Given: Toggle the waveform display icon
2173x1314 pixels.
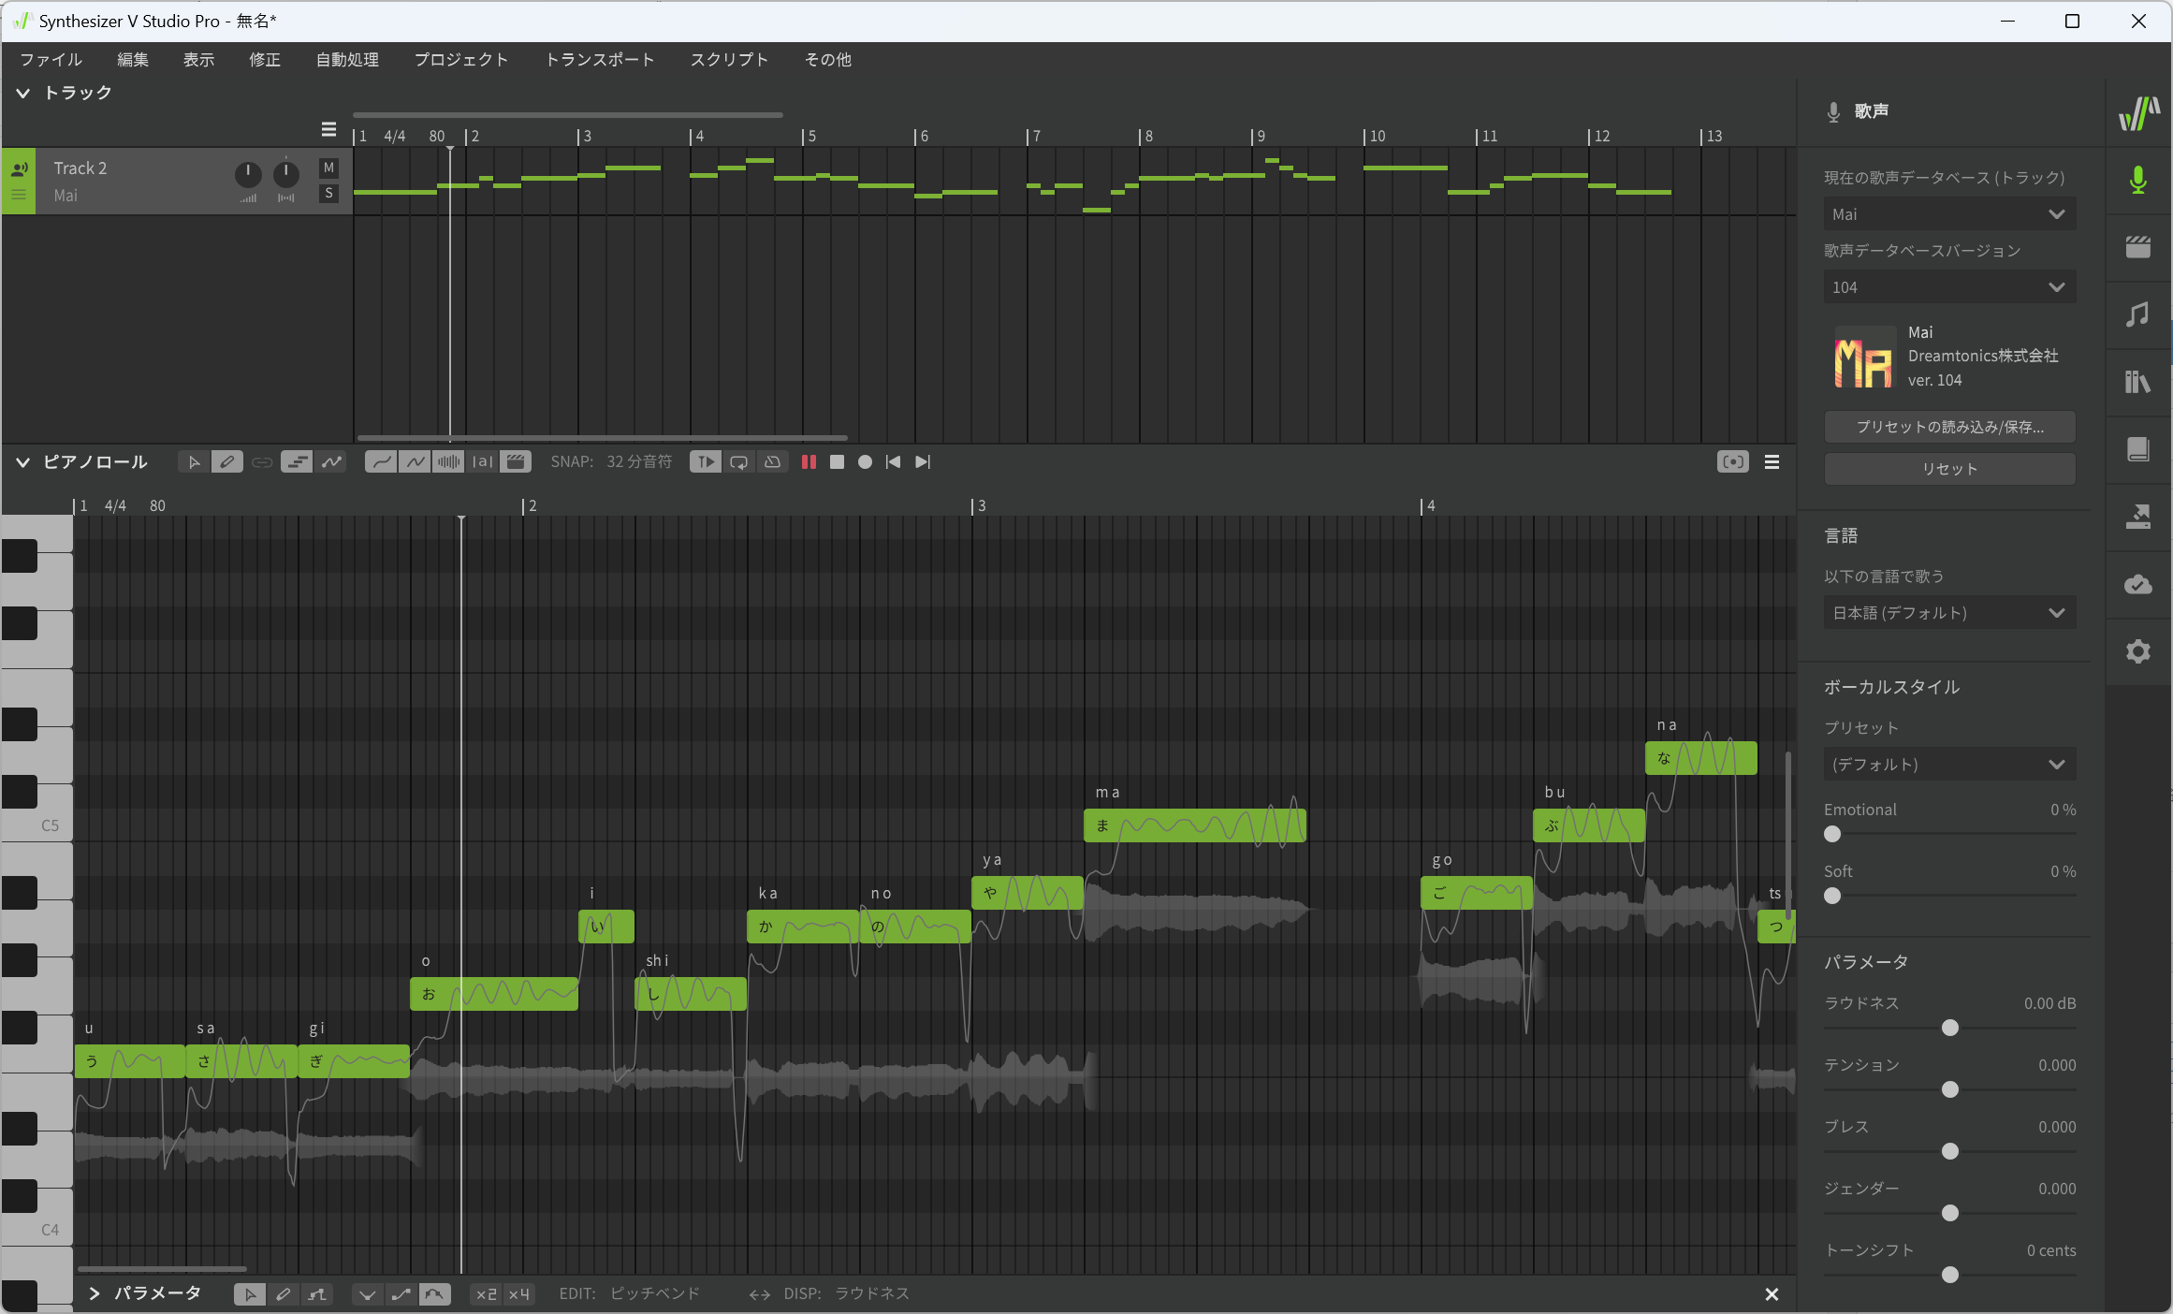Looking at the screenshot, I should [448, 462].
